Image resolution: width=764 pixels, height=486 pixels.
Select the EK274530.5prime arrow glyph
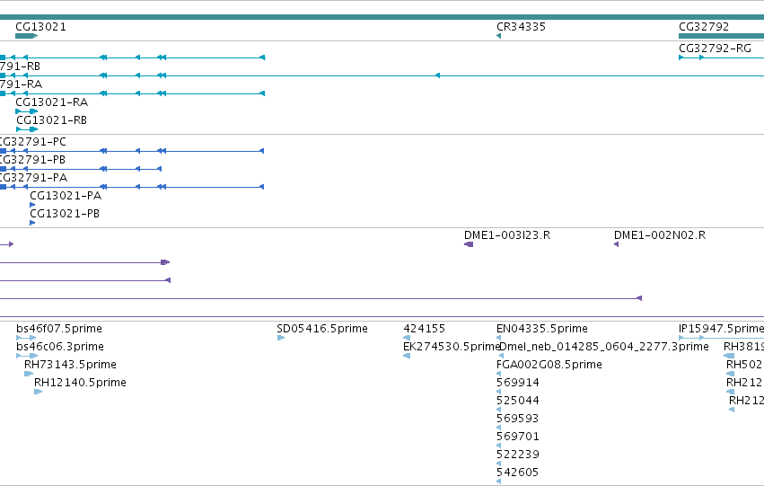[x=407, y=356]
